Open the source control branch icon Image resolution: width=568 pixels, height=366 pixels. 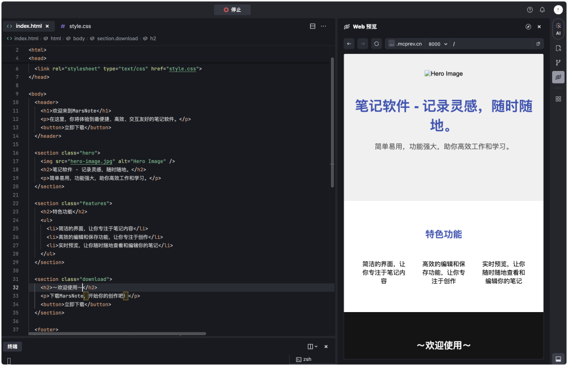tap(558, 62)
